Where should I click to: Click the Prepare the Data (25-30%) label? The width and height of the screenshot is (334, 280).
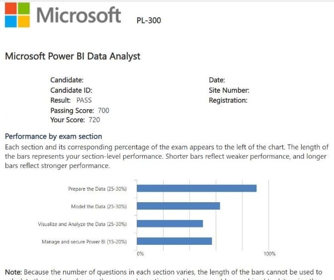(x=97, y=189)
